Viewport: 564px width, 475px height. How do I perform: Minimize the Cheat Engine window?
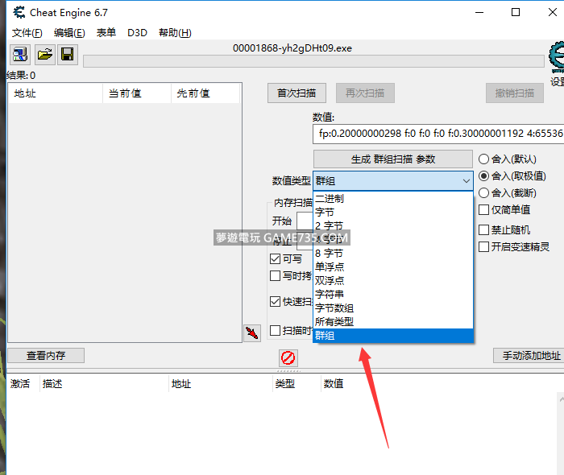click(x=479, y=12)
